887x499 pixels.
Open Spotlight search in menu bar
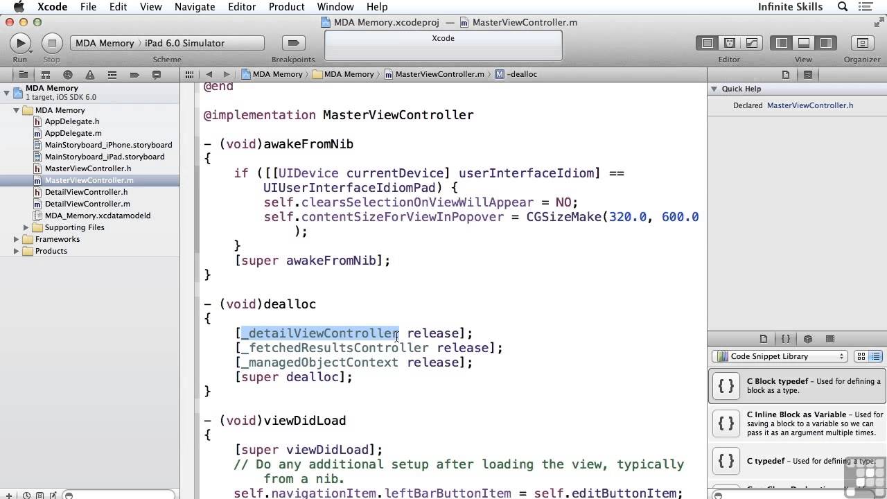(x=843, y=7)
